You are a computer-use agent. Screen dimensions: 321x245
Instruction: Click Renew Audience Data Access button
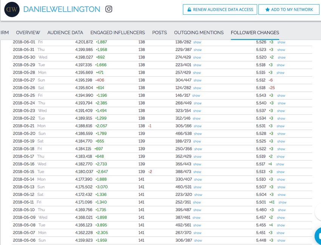coord(220,9)
